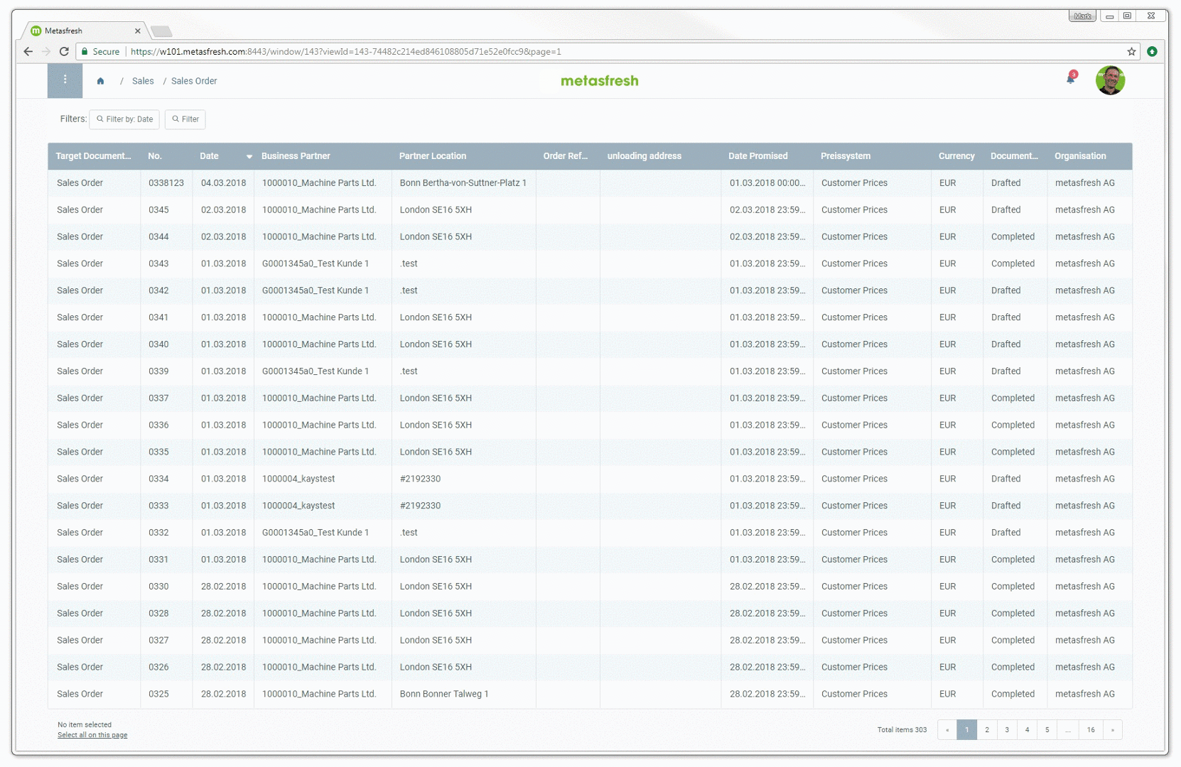Click the Bonn Bonner Talweg 1 cell
Screen dimensions: 1181x767
click(463, 695)
